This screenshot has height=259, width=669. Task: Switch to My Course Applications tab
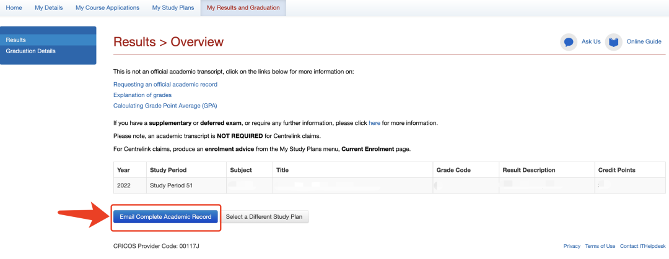[x=107, y=7]
